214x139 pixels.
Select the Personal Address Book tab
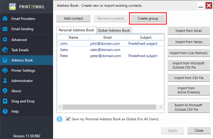click(76, 30)
